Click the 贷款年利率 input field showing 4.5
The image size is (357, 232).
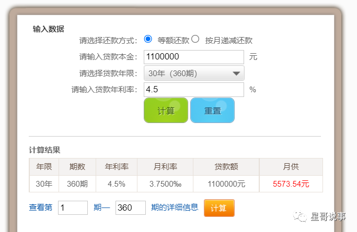pos(194,90)
